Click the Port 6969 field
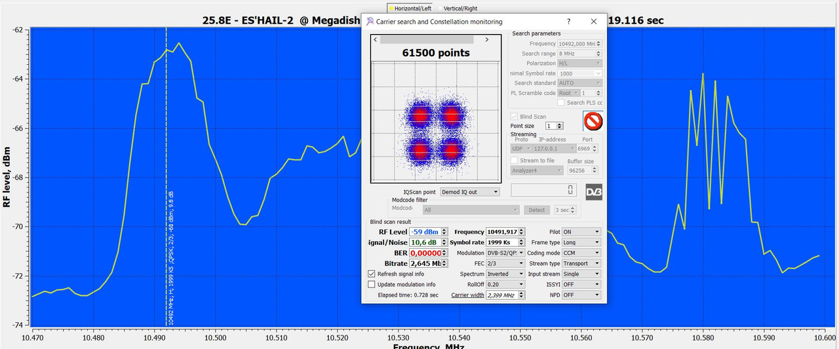Image resolution: width=839 pixels, height=349 pixels. point(587,149)
